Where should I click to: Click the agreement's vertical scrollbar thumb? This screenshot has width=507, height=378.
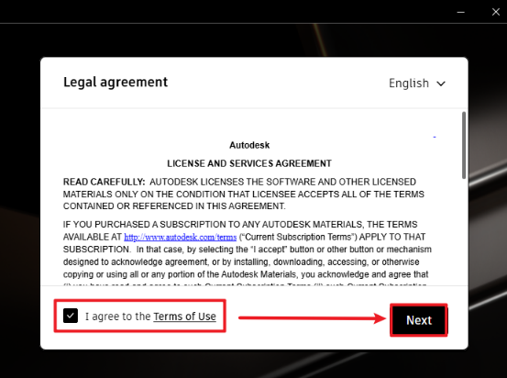pos(464,145)
